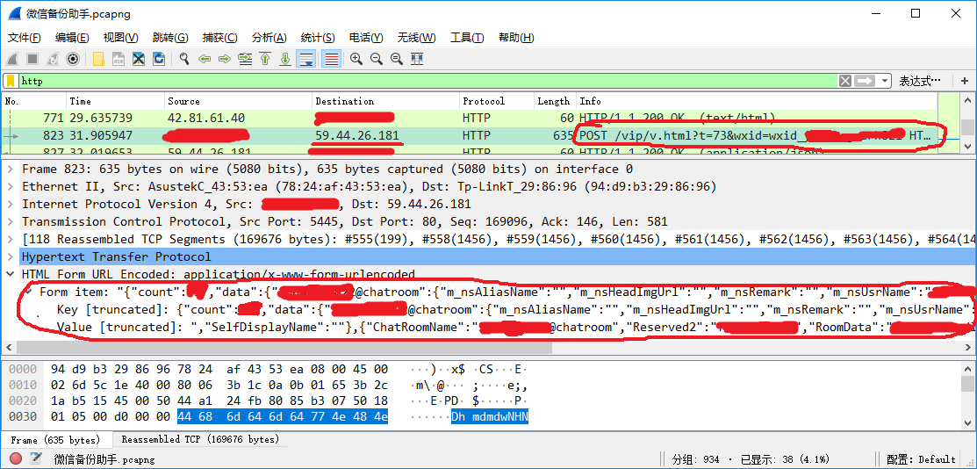This screenshot has height=469, width=977.
Task: Open capture options gear icon
Action: point(73,59)
